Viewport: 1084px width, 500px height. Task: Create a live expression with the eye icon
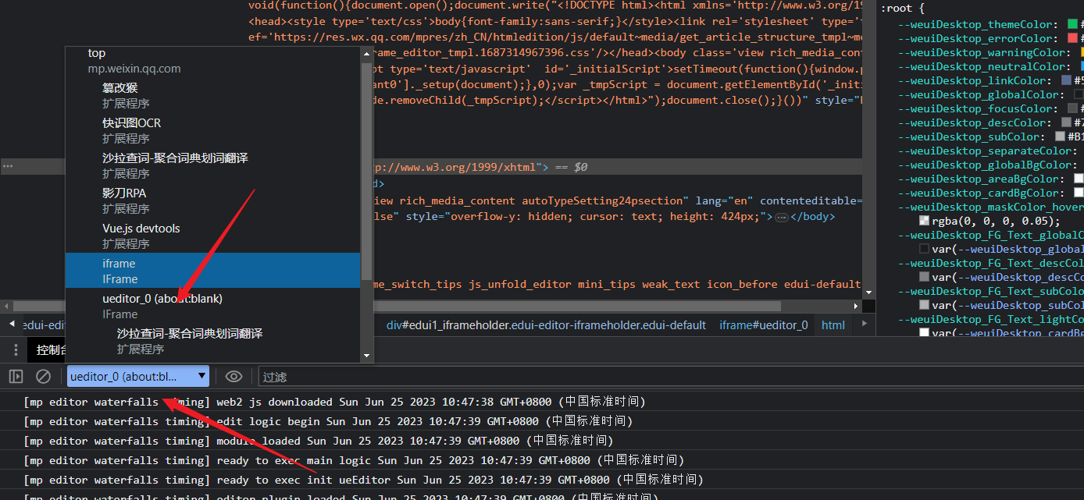[x=234, y=377]
